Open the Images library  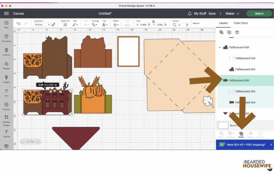(6, 79)
